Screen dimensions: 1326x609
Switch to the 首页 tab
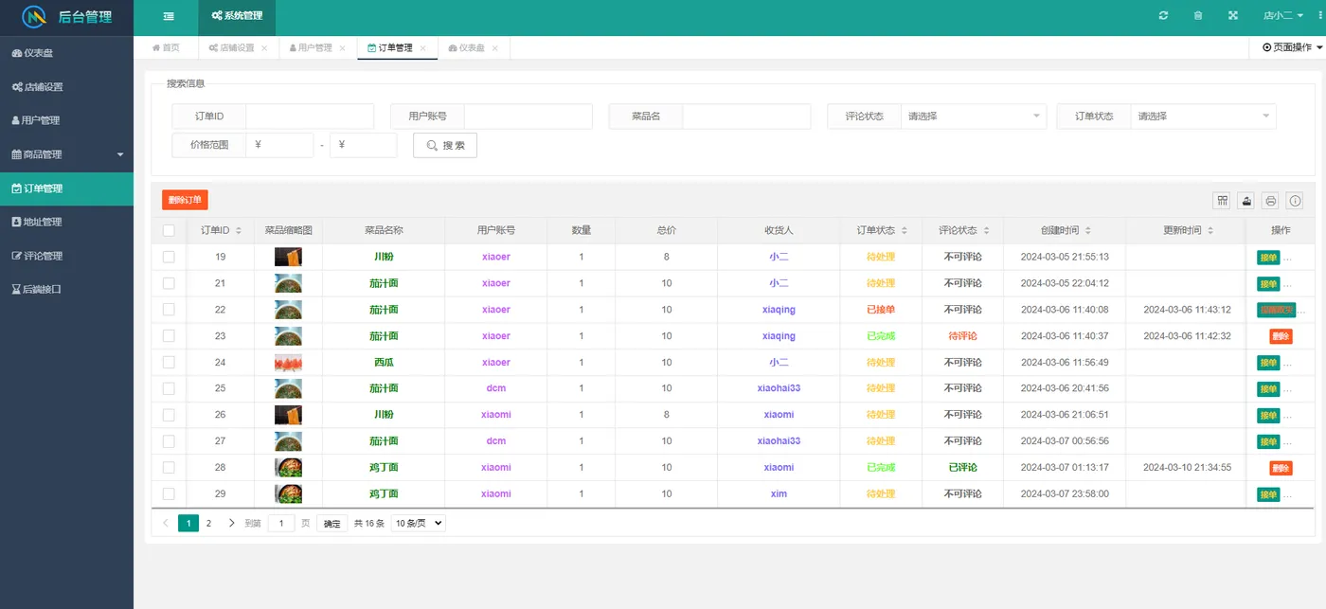[166, 48]
